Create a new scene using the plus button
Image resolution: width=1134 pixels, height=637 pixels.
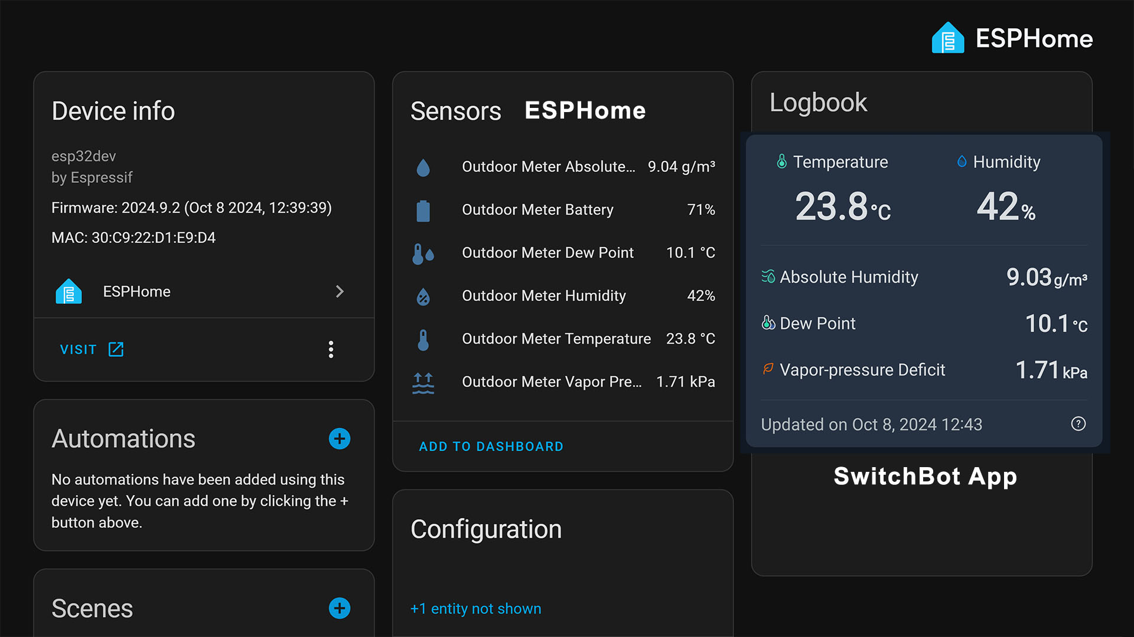[340, 608]
